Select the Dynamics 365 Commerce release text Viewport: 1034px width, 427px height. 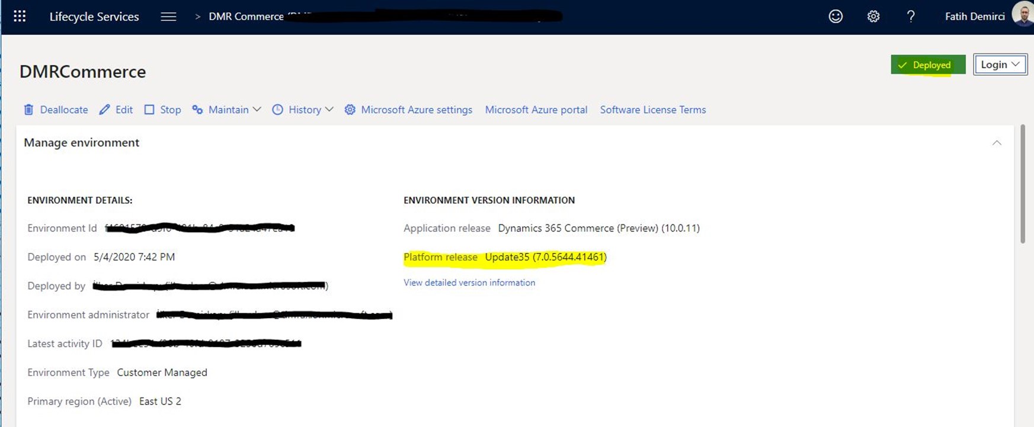coord(598,228)
